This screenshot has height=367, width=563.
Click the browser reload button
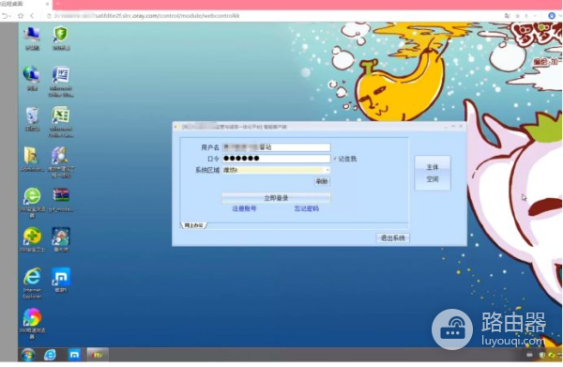coord(5,16)
